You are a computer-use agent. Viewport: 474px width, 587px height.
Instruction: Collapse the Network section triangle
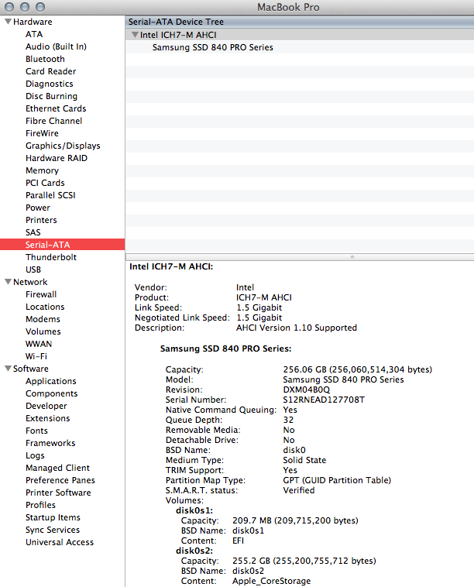pos(8,282)
